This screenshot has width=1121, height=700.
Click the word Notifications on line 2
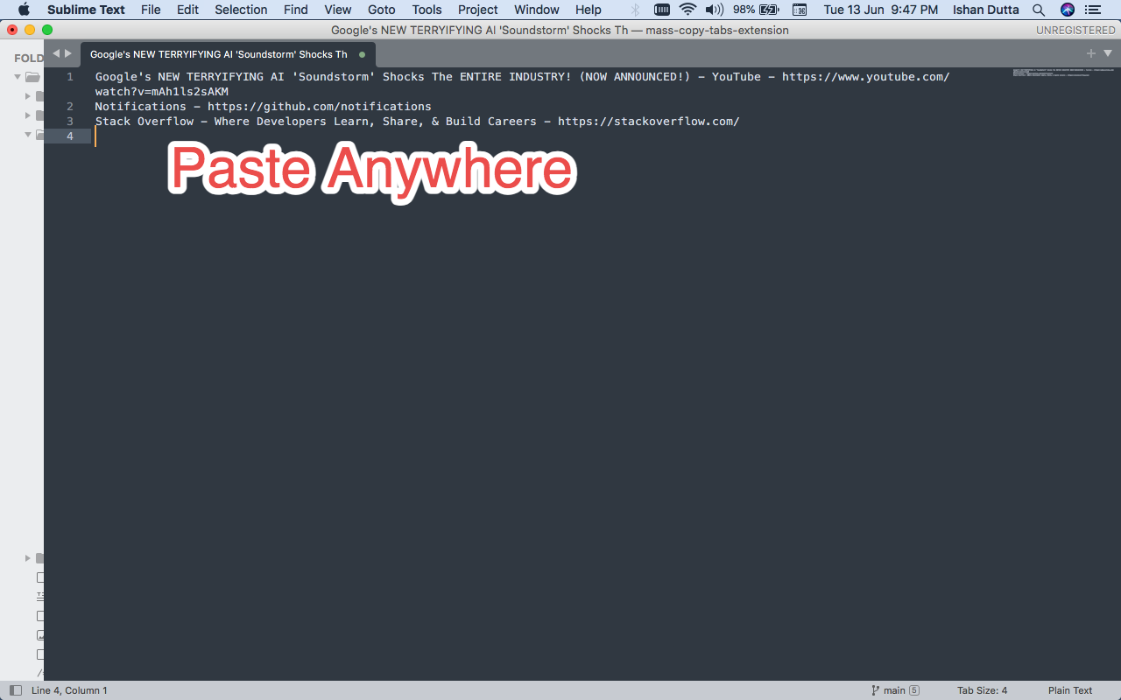(x=141, y=107)
